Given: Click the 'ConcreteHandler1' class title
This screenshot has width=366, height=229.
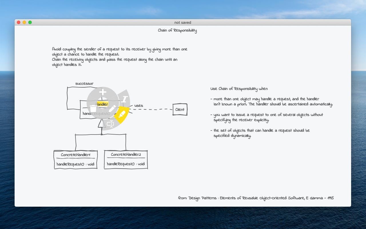Looking at the screenshot, I should pyautogui.click(x=75, y=155).
